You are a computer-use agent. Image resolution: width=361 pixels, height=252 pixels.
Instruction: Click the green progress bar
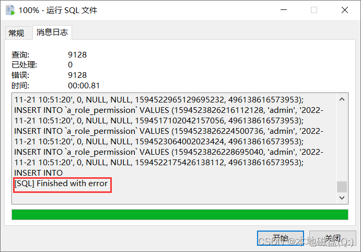pyautogui.click(x=180, y=215)
